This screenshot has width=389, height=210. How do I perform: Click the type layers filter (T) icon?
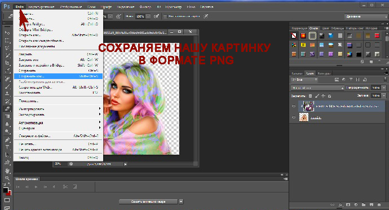[351, 80]
